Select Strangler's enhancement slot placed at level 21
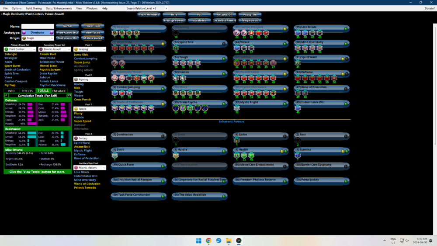This screenshot has height=246, width=437. (x=136, y=33)
